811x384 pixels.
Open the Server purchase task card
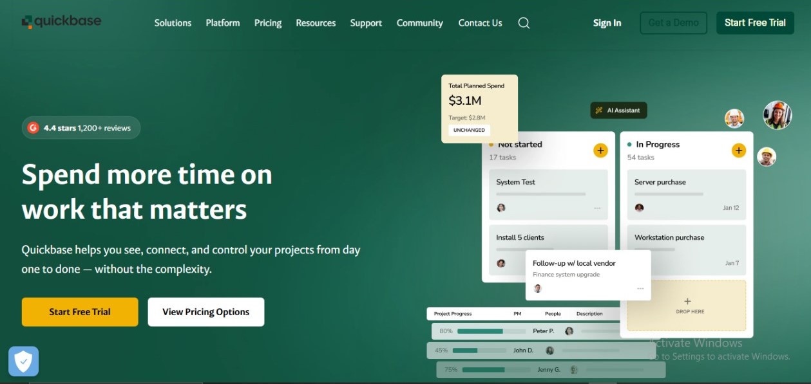click(687, 194)
